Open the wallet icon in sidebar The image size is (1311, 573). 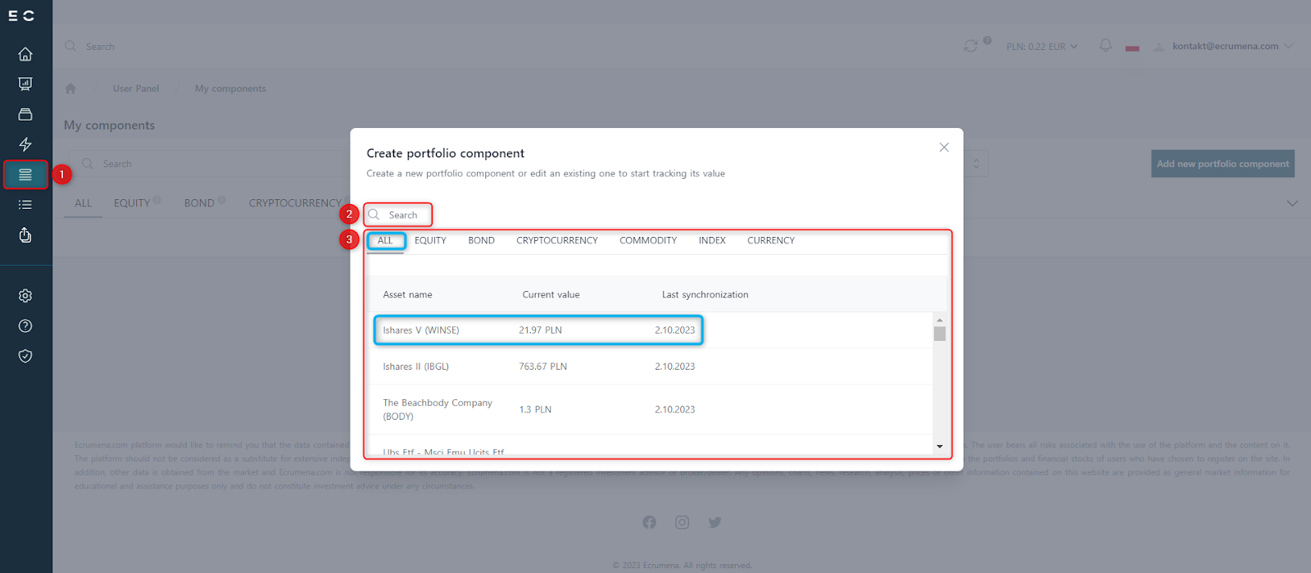point(25,114)
